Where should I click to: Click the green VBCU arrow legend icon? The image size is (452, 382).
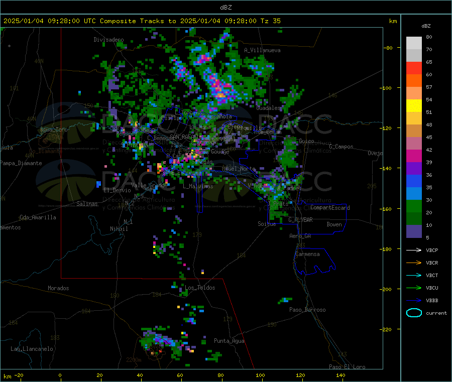tap(414, 288)
